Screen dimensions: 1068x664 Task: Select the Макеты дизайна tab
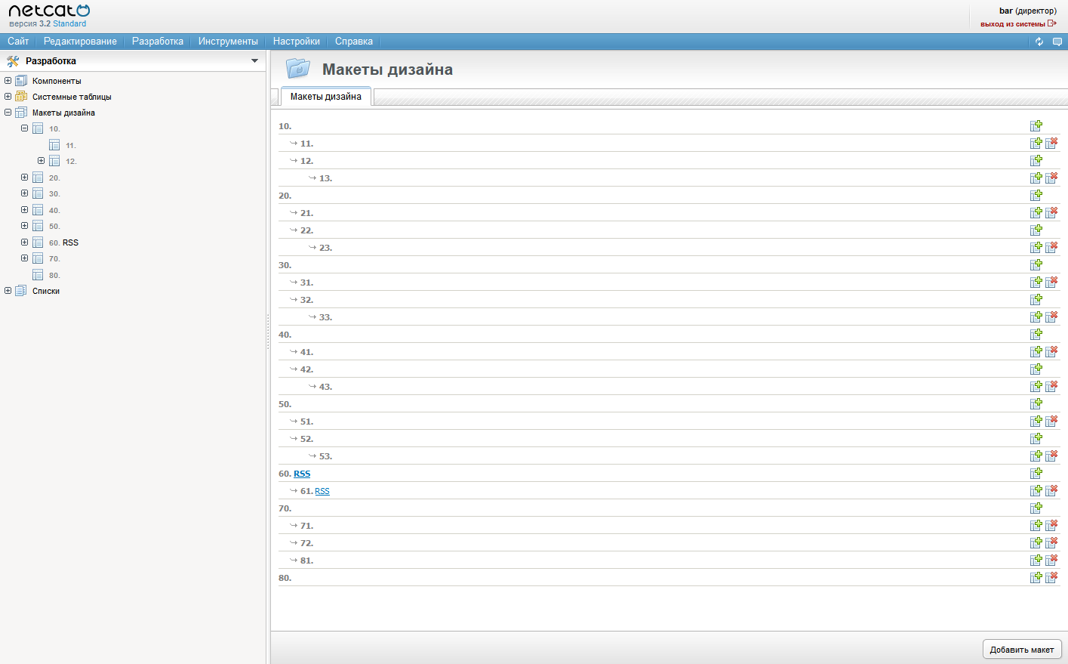[326, 97]
